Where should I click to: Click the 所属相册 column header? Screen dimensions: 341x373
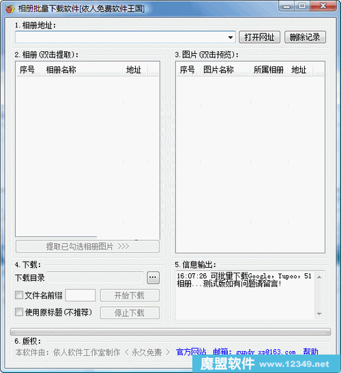pos(269,70)
